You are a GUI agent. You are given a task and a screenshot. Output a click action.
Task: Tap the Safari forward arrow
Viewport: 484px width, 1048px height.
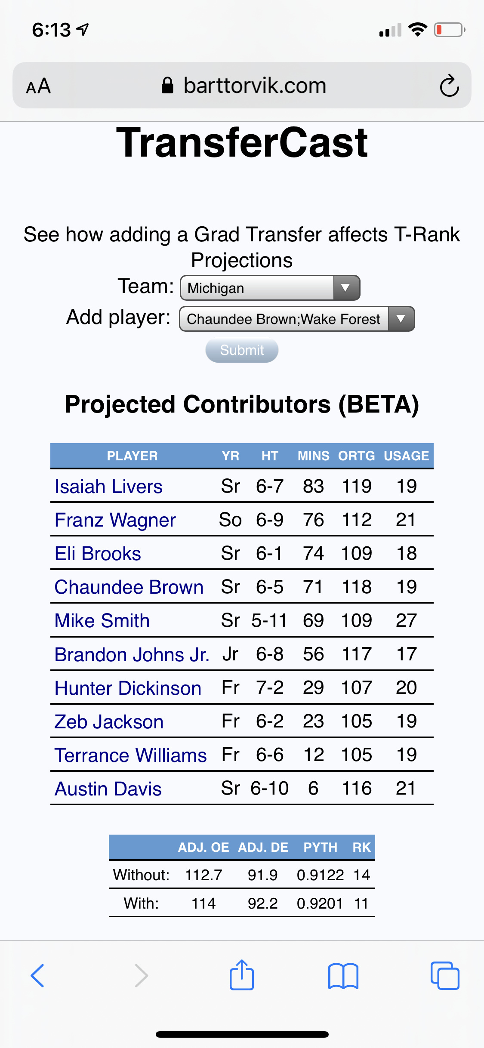(x=141, y=976)
